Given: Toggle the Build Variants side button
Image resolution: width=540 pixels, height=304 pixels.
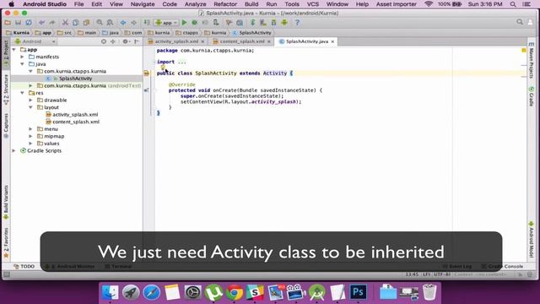Looking at the screenshot, I should click(x=6, y=203).
